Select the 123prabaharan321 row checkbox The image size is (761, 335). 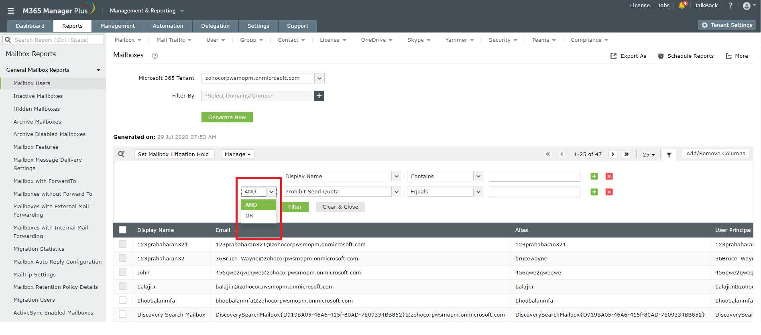point(123,244)
